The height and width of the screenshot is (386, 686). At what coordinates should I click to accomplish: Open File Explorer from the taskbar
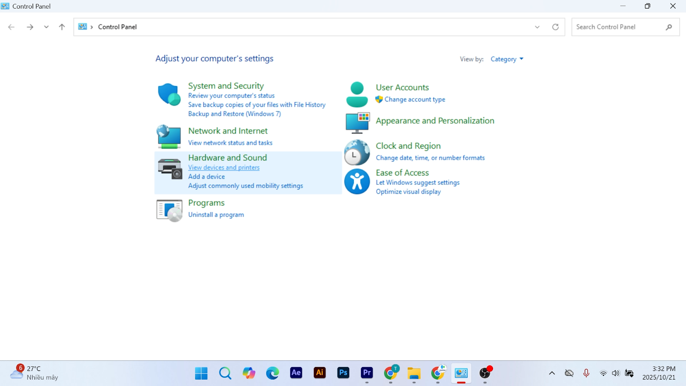414,373
